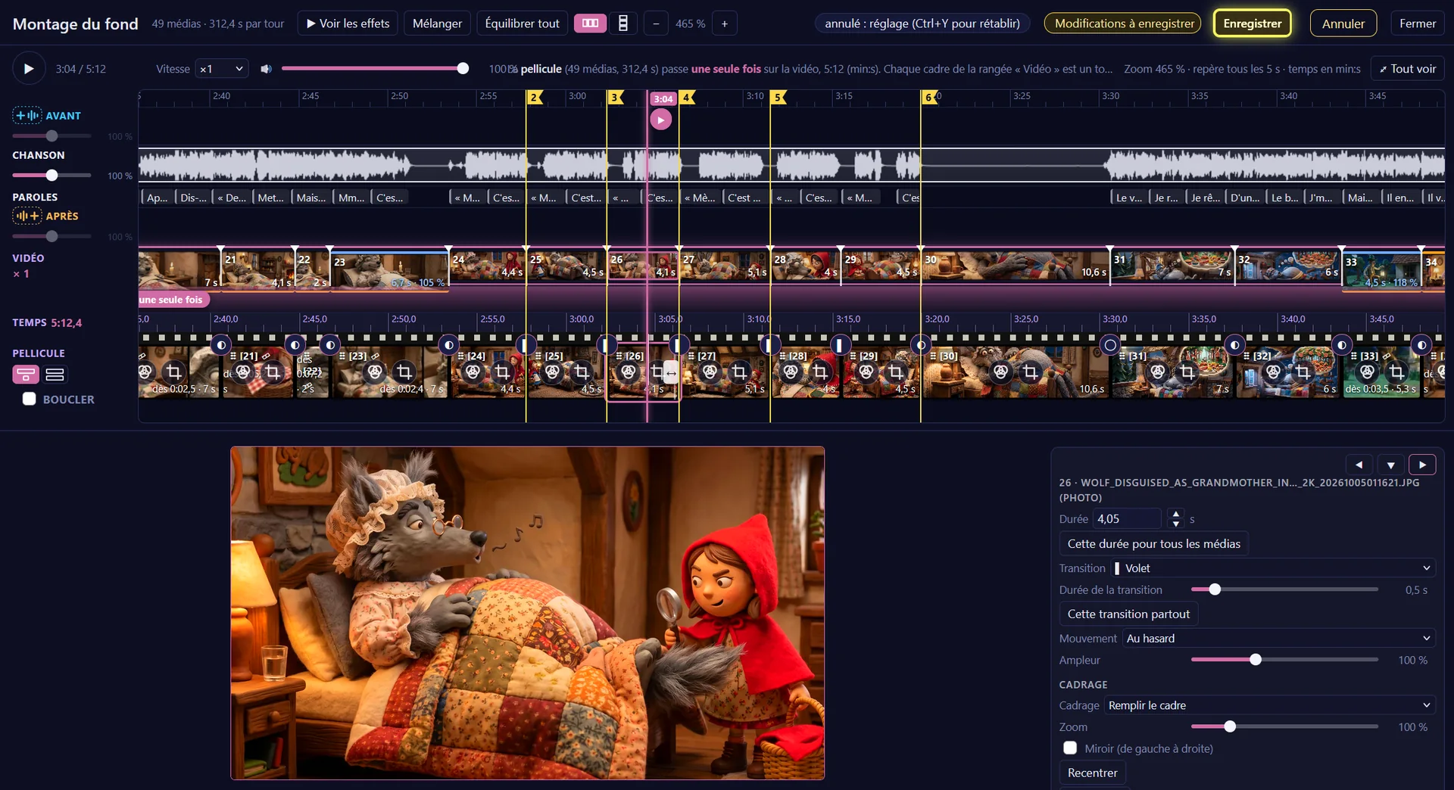Image resolution: width=1454 pixels, height=790 pixels.
Task: Select the pink single-strip pellicule view
Action: (26, 375)
